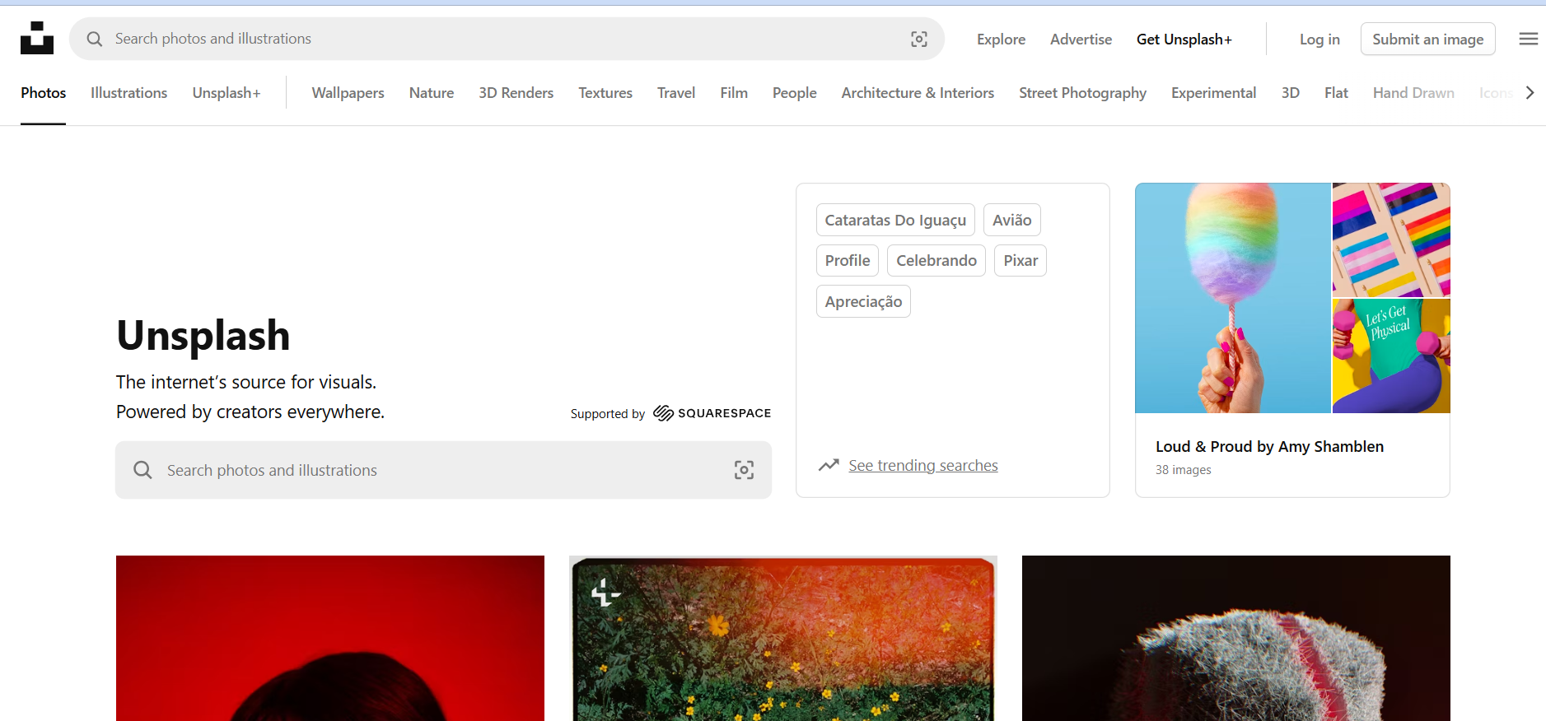The image size is (1546, 721).
Task: Click the Unsplash logo home icon
Action: point(37,39)
